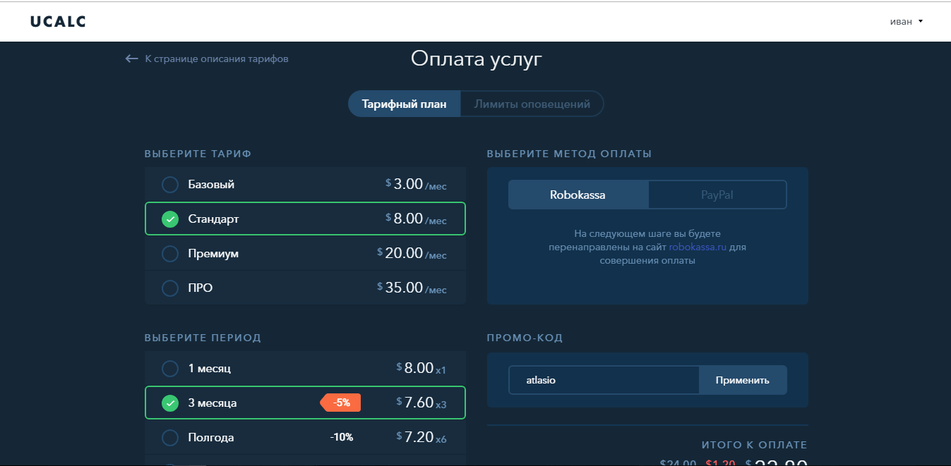
Task: Click the green checkmark beside Стандарт
Action: 170,219
